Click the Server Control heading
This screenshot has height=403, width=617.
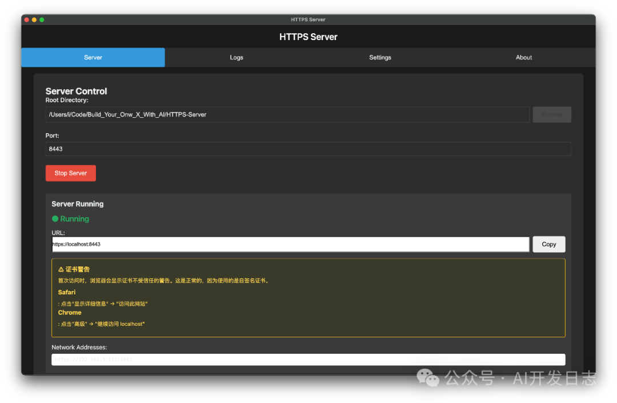click(76, 91)
